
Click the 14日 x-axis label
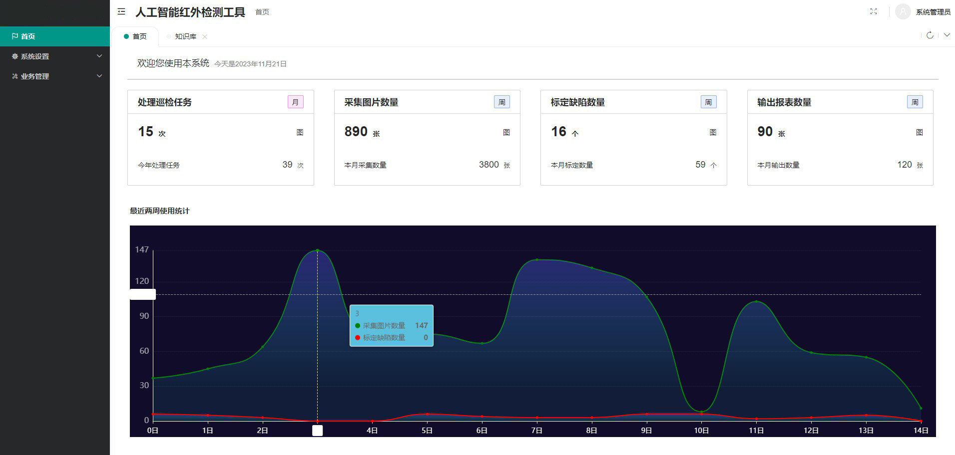[x=921, y=431]
